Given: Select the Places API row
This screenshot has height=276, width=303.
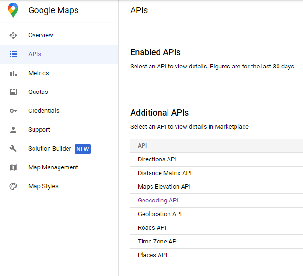Looking at the screenshot, I should point(217,255).
